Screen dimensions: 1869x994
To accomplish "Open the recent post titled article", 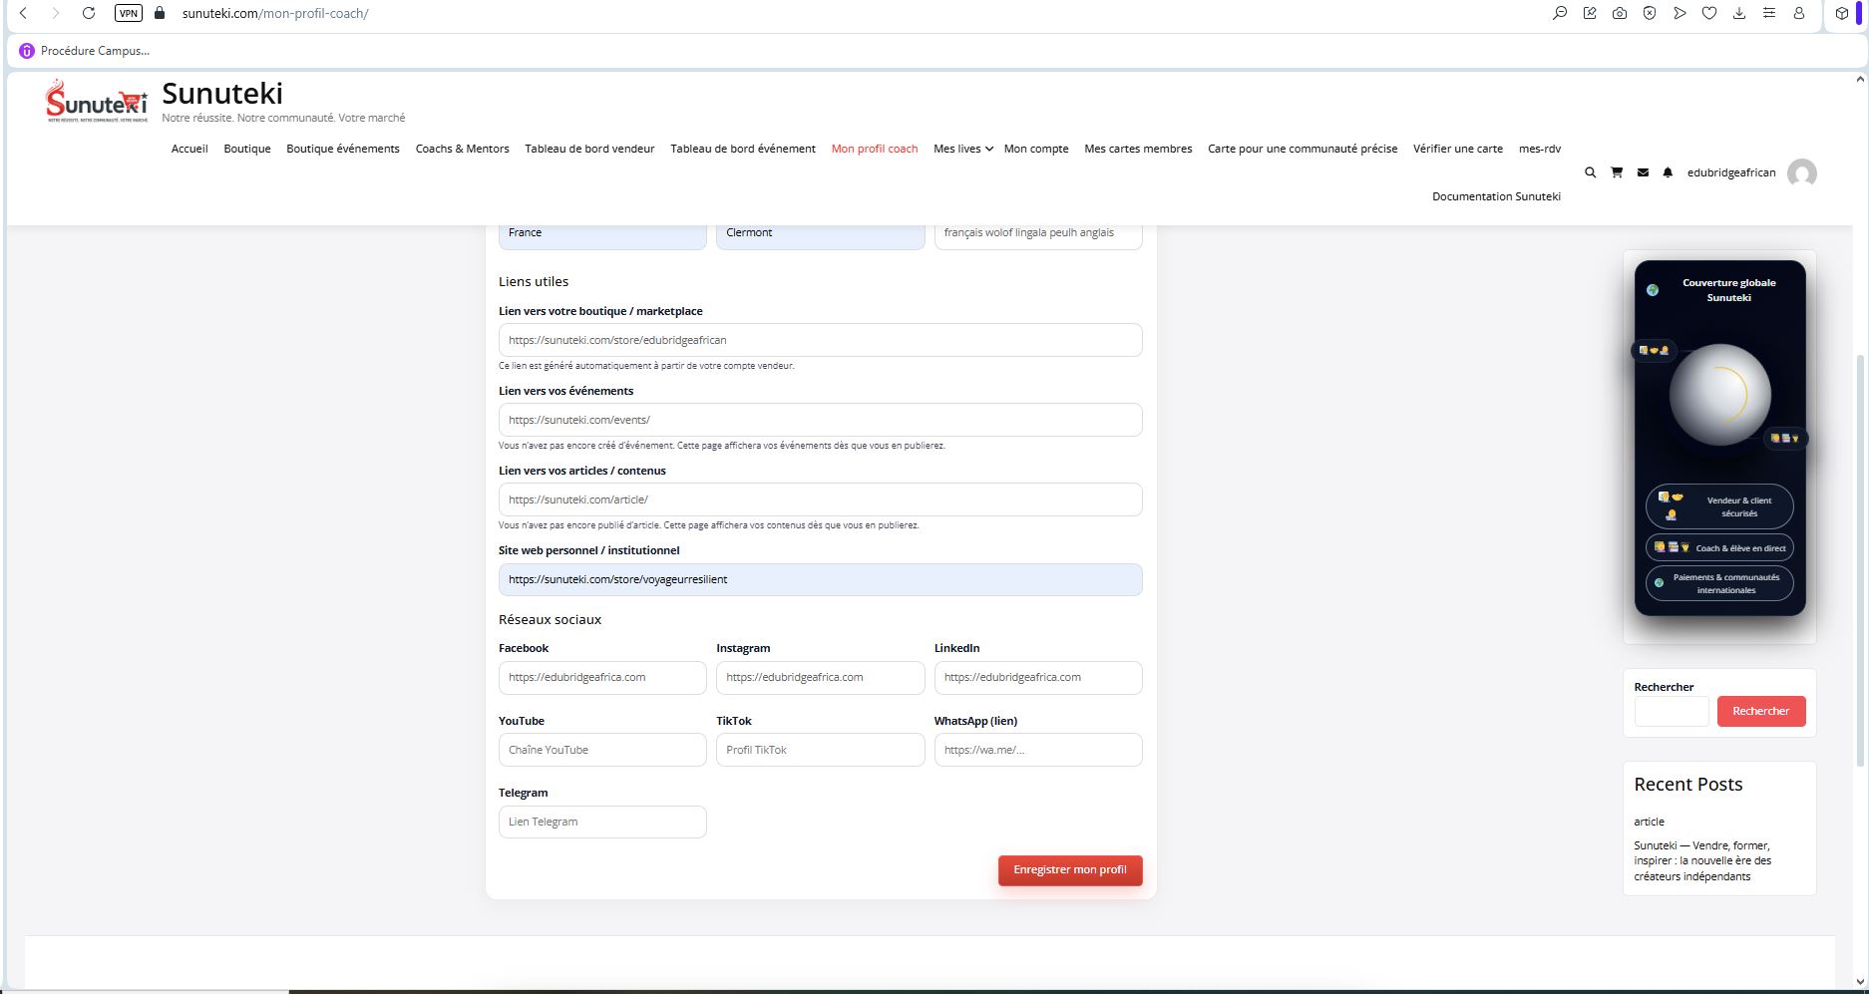I will click(1649, 822).
